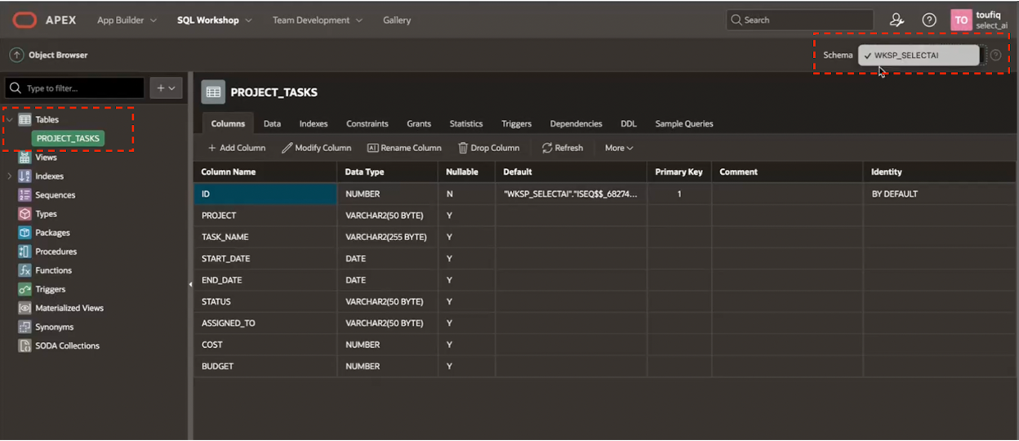The height and width of the screenshot is (441, 1019).
Task: Click the Functions fx icon
Action: [x=24, y=270]
